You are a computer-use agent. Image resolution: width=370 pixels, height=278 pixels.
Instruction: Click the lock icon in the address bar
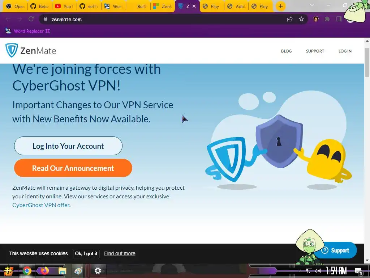(x=46, y=19)
